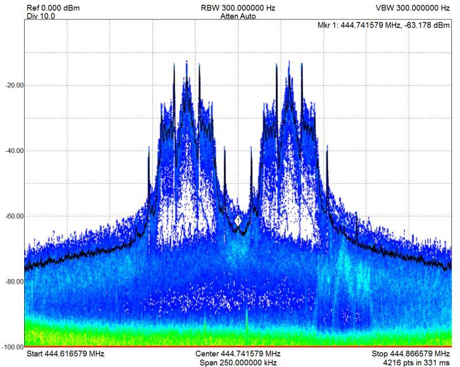The image size is (460, 367).
Task: Click the -80.00 axis label
Action: pos(13,281)
